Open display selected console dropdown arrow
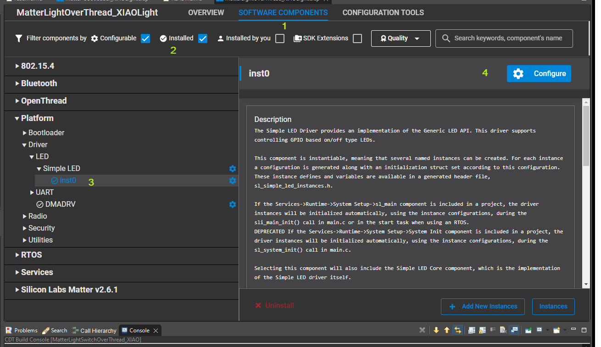This screenshot has height=347, width=601. 547,330
